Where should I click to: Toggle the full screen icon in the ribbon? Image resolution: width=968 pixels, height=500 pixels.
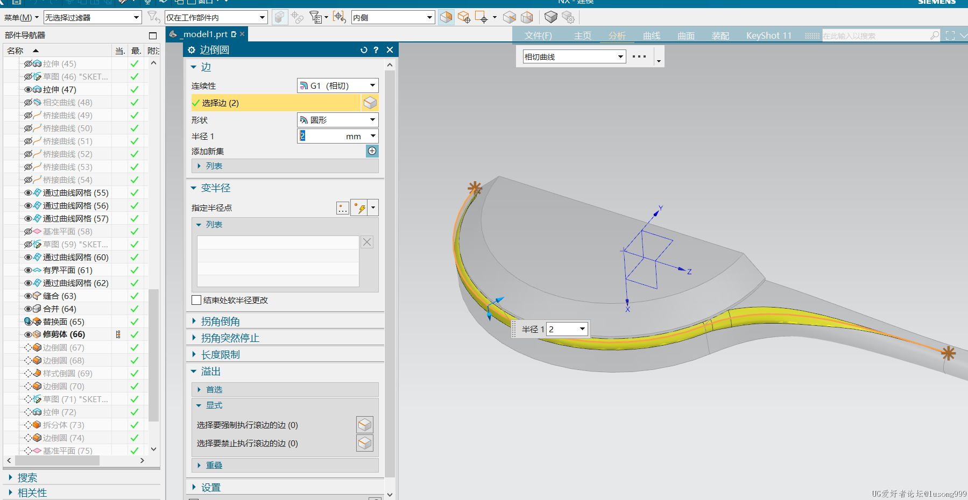pyautogui.click(x=950, y=35)
